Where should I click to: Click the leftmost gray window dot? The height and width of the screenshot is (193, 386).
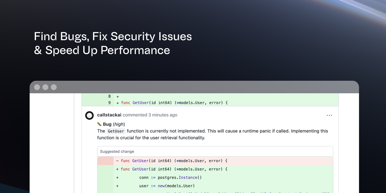(37, 87)
